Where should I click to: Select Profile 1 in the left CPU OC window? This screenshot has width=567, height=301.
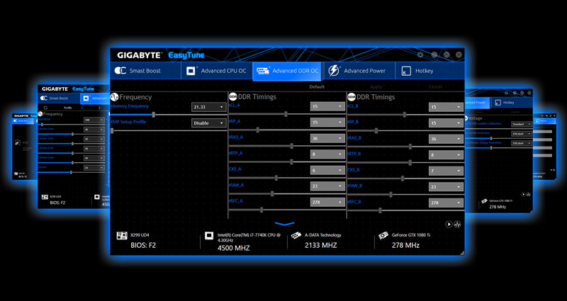82,108
